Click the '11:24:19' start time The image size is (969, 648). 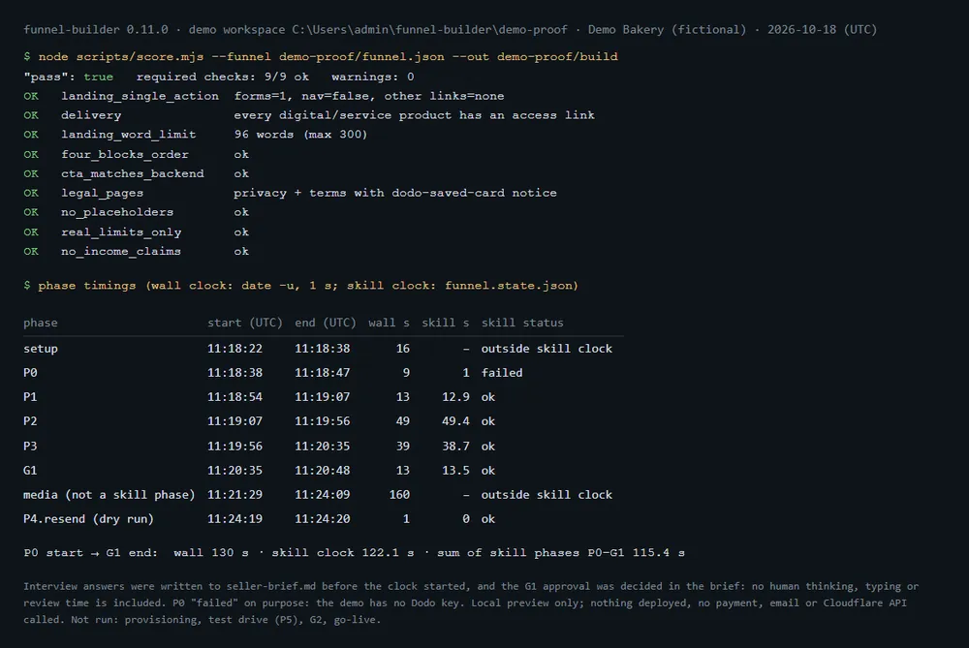[x=234, y=519]
